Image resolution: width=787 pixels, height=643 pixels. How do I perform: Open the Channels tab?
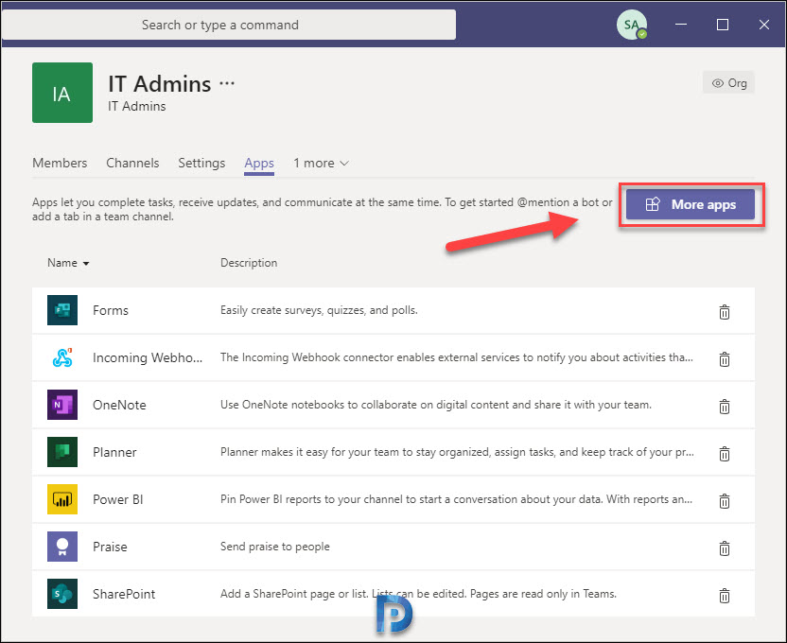click(x=132, y=163)
